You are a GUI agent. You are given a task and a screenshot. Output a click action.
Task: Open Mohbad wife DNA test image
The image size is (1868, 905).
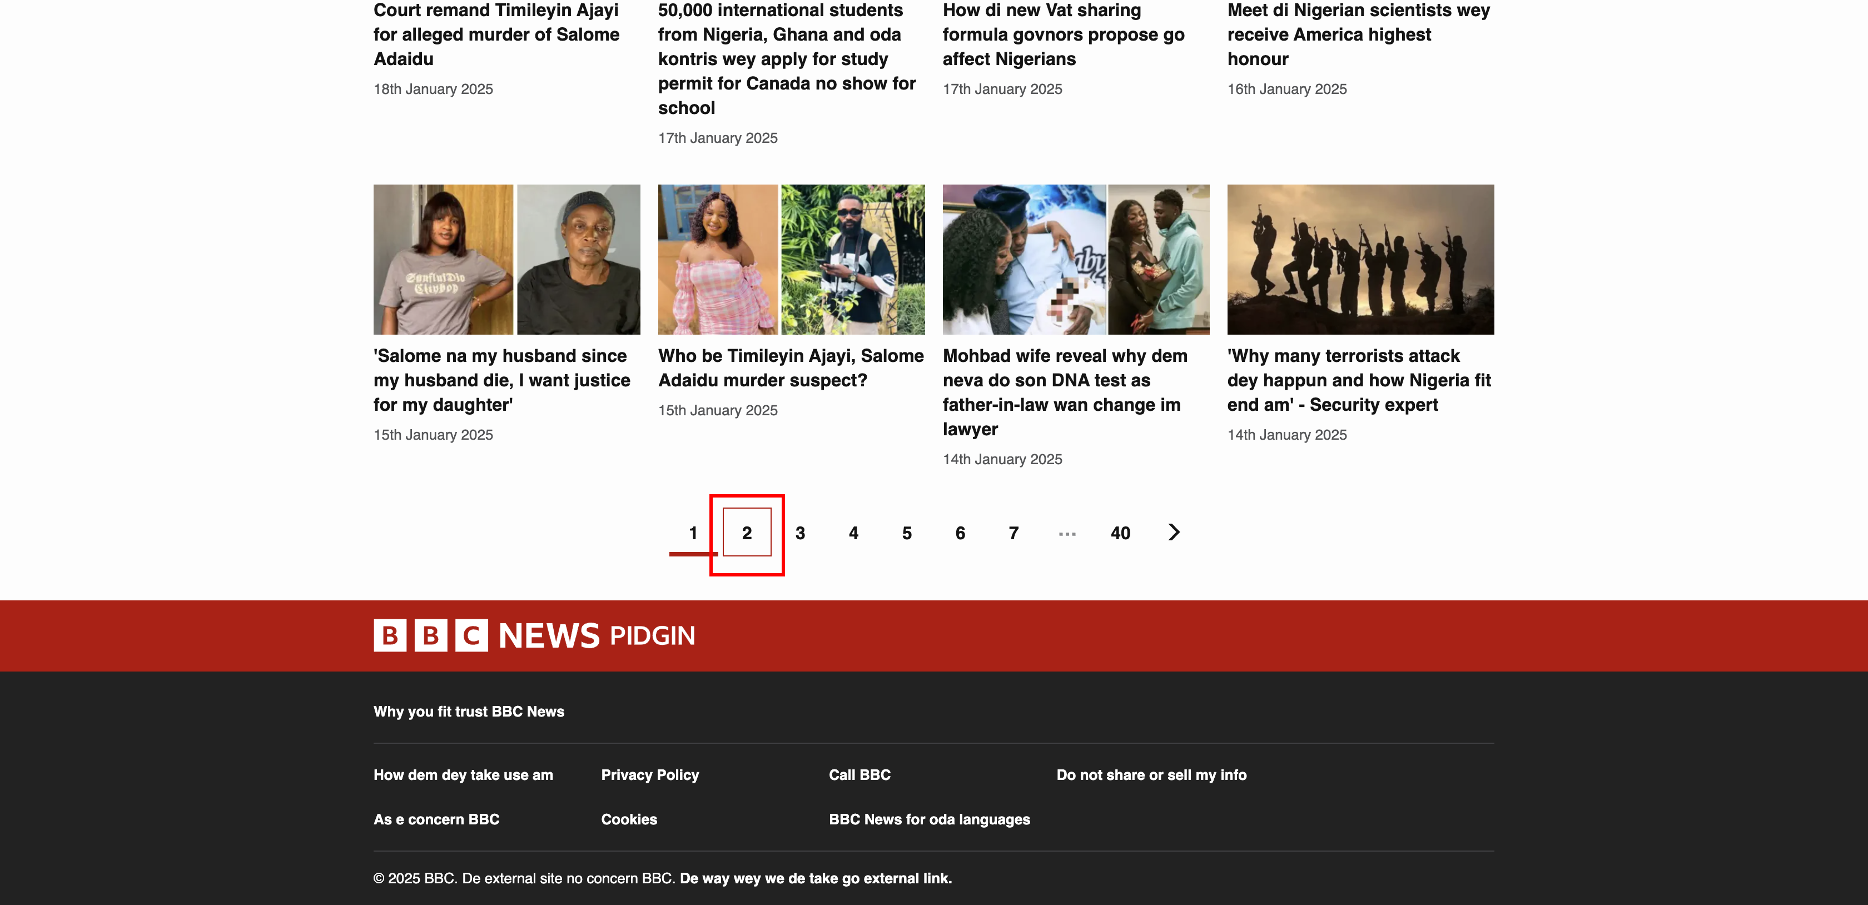(1075, 259)
